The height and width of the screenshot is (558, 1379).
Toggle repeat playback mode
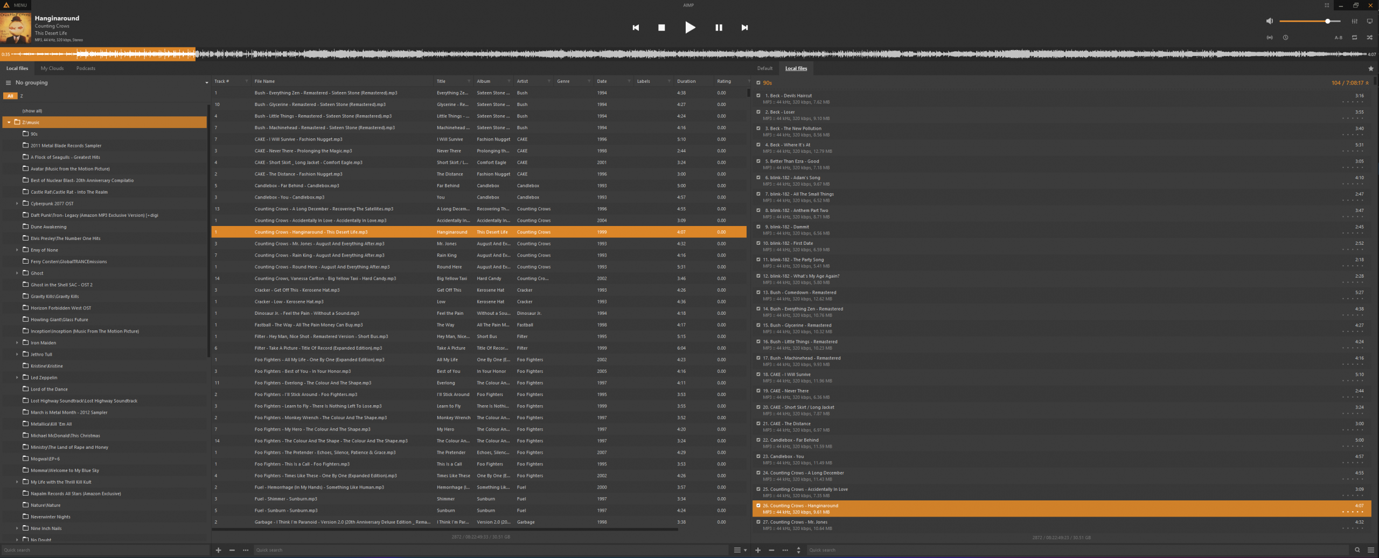1354,38
